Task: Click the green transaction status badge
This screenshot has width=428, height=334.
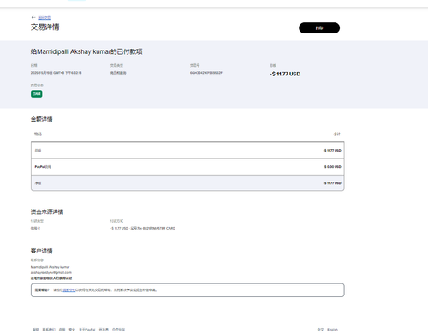Action: pyautogui.click(x=37, y=94)
